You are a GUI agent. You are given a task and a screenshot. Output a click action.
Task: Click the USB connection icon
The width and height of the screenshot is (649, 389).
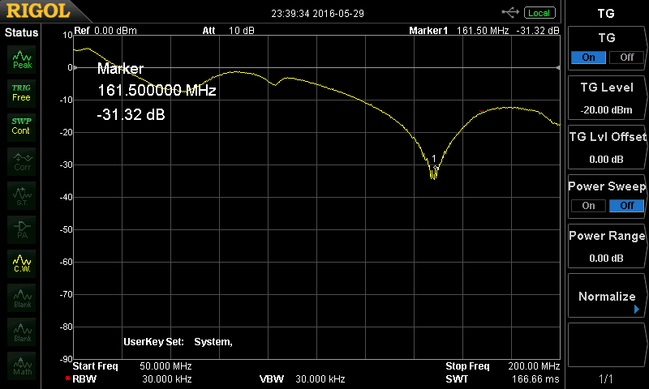point(511,12)
